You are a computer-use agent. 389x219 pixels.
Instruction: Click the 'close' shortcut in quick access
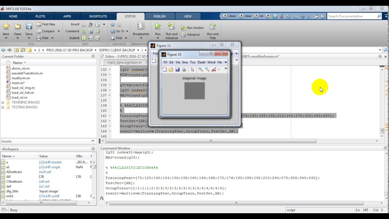point(229,16)
